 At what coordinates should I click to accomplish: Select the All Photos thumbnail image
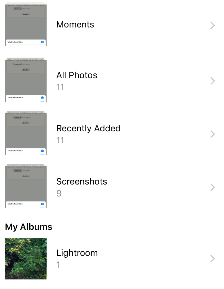(26, 80)
